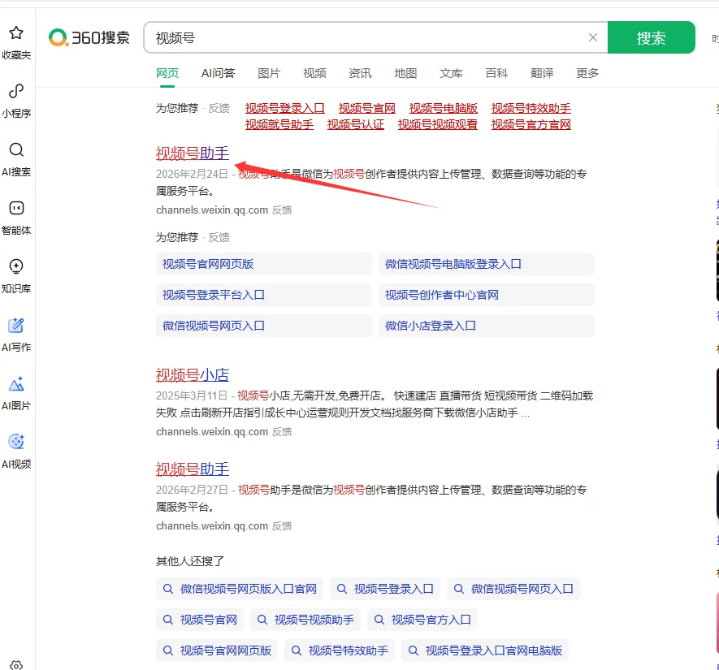
Task: Open the 视频号小店 search result
Action: [x=193, y=375]
